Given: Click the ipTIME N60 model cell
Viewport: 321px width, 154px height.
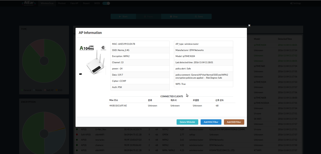Looking at the screenshot, I should (x=259, y=66).
